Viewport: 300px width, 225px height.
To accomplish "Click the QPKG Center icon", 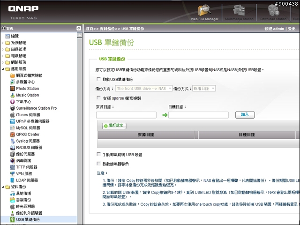I will tap(13, 135).
